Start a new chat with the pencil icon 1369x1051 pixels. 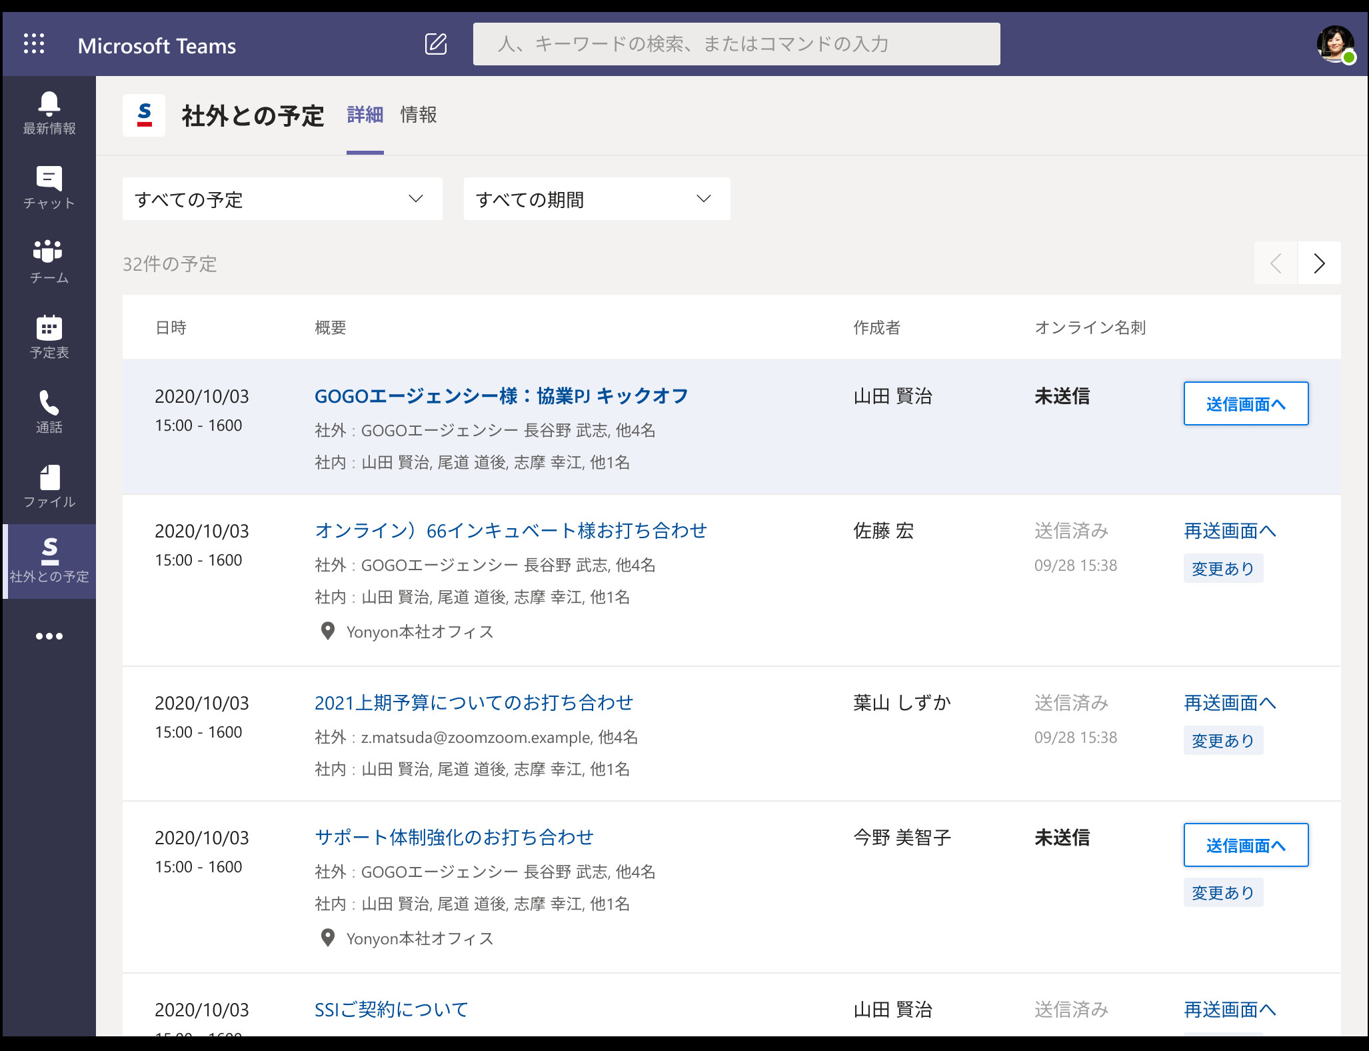[436, 43]
